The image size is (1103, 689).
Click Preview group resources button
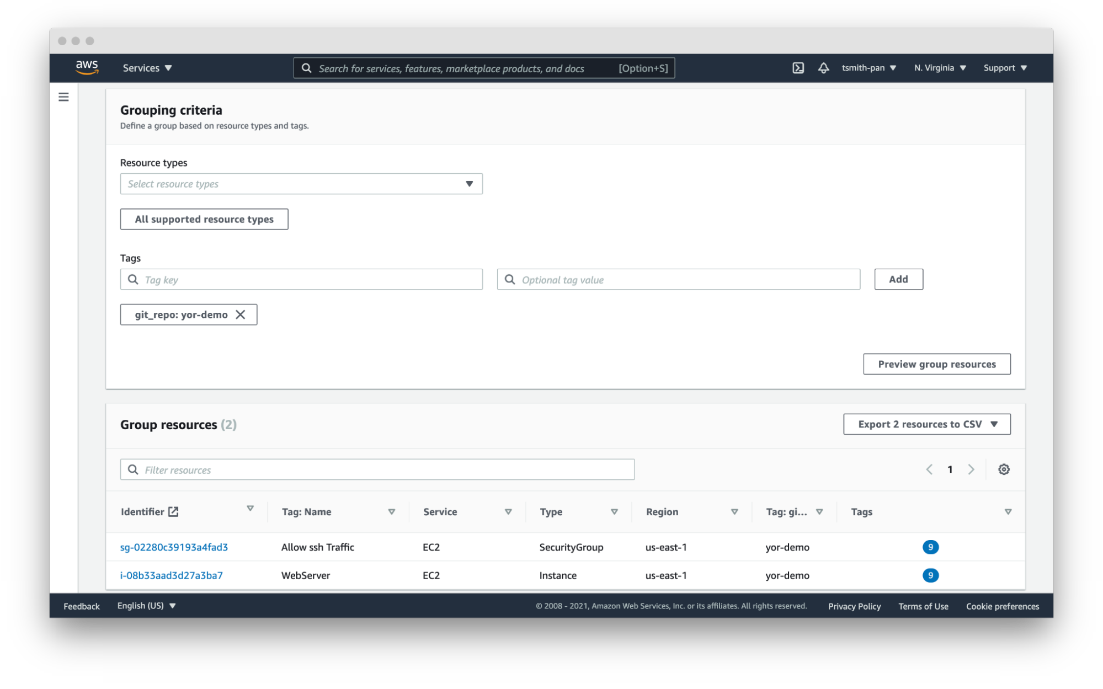click(936, 364)
